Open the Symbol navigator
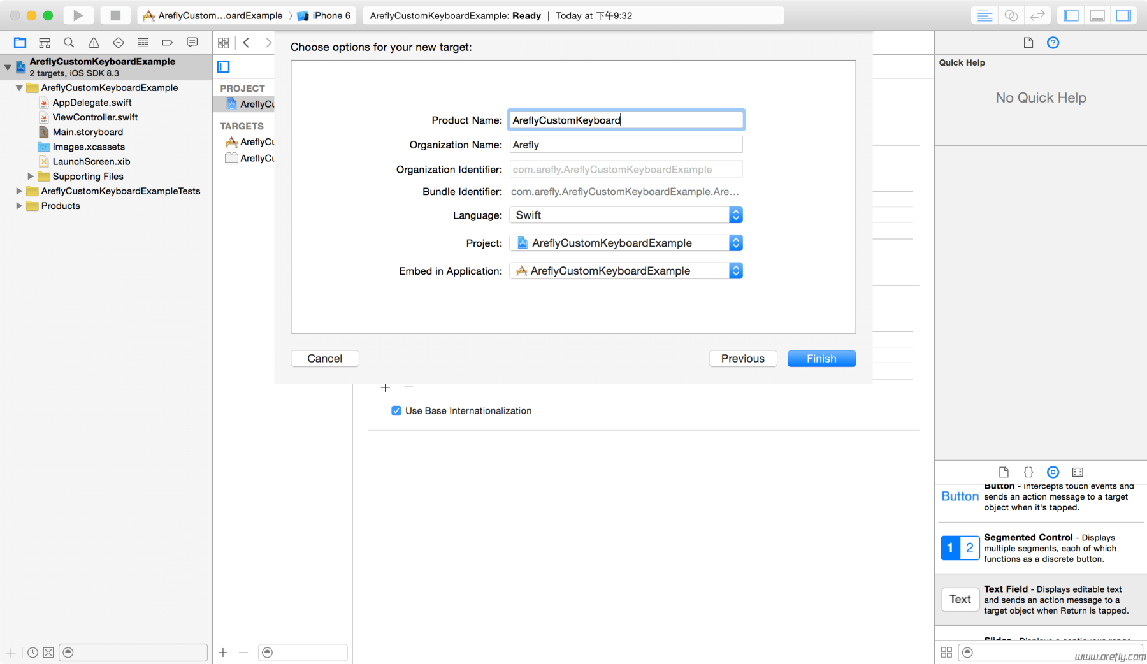1147x664 pixels. pyautogui.click(x=44, y=42)
